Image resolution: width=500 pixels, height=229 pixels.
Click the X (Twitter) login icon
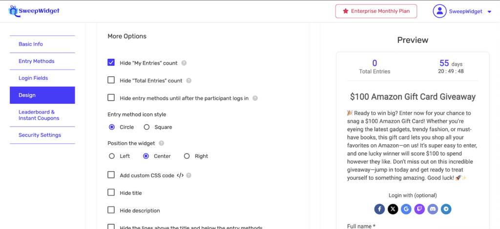pos(393,209)
